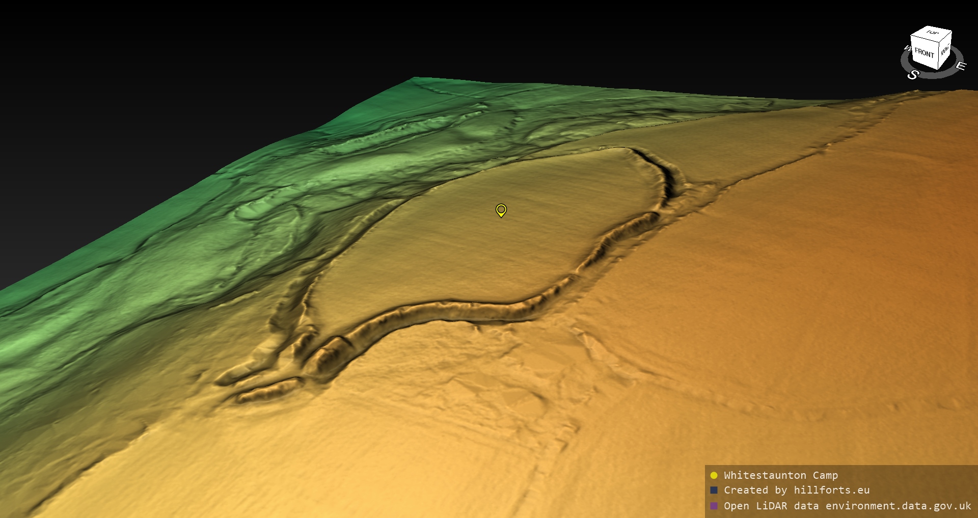
Task: Click the dark blue square legend marker
Action: pyautogui.click(x=714, y=490)
